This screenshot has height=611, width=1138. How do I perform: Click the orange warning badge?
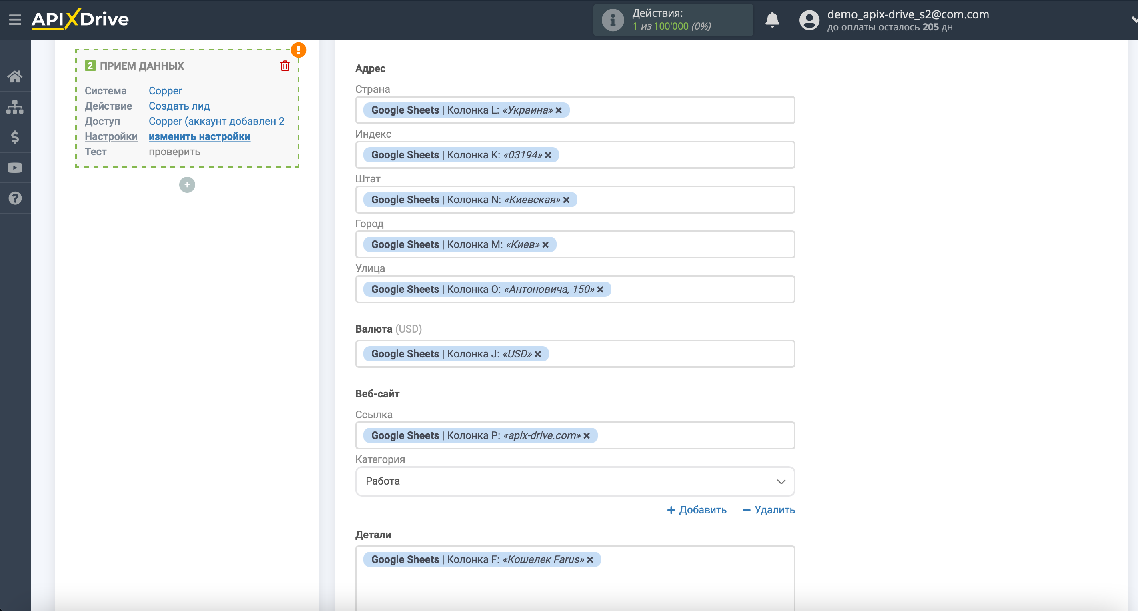[x=299, y=50]
